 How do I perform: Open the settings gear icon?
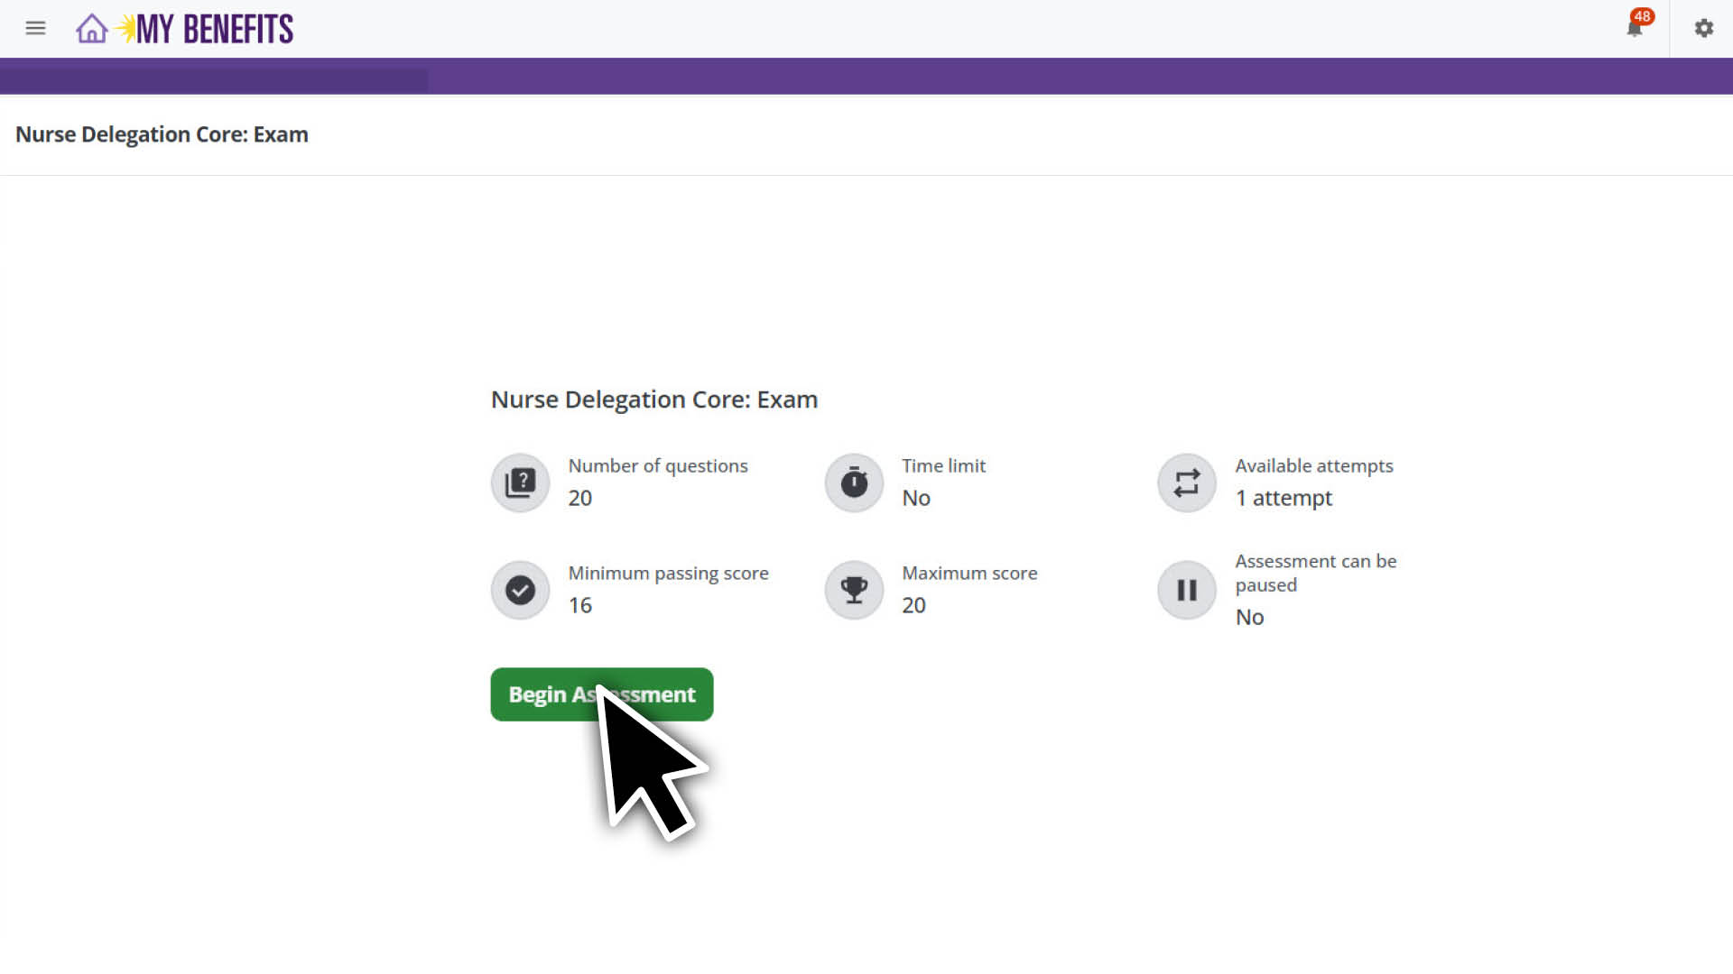[1703, 28]
